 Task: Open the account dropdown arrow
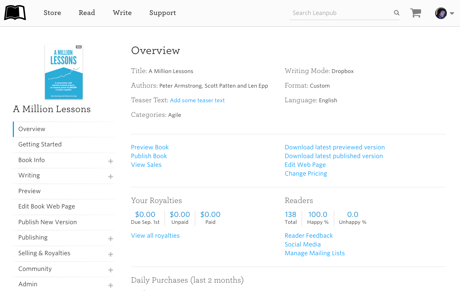452,13
